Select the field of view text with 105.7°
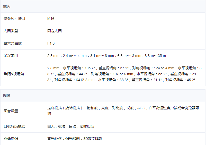This screenshot has height=145, width=206. click(x=124, y=74)
